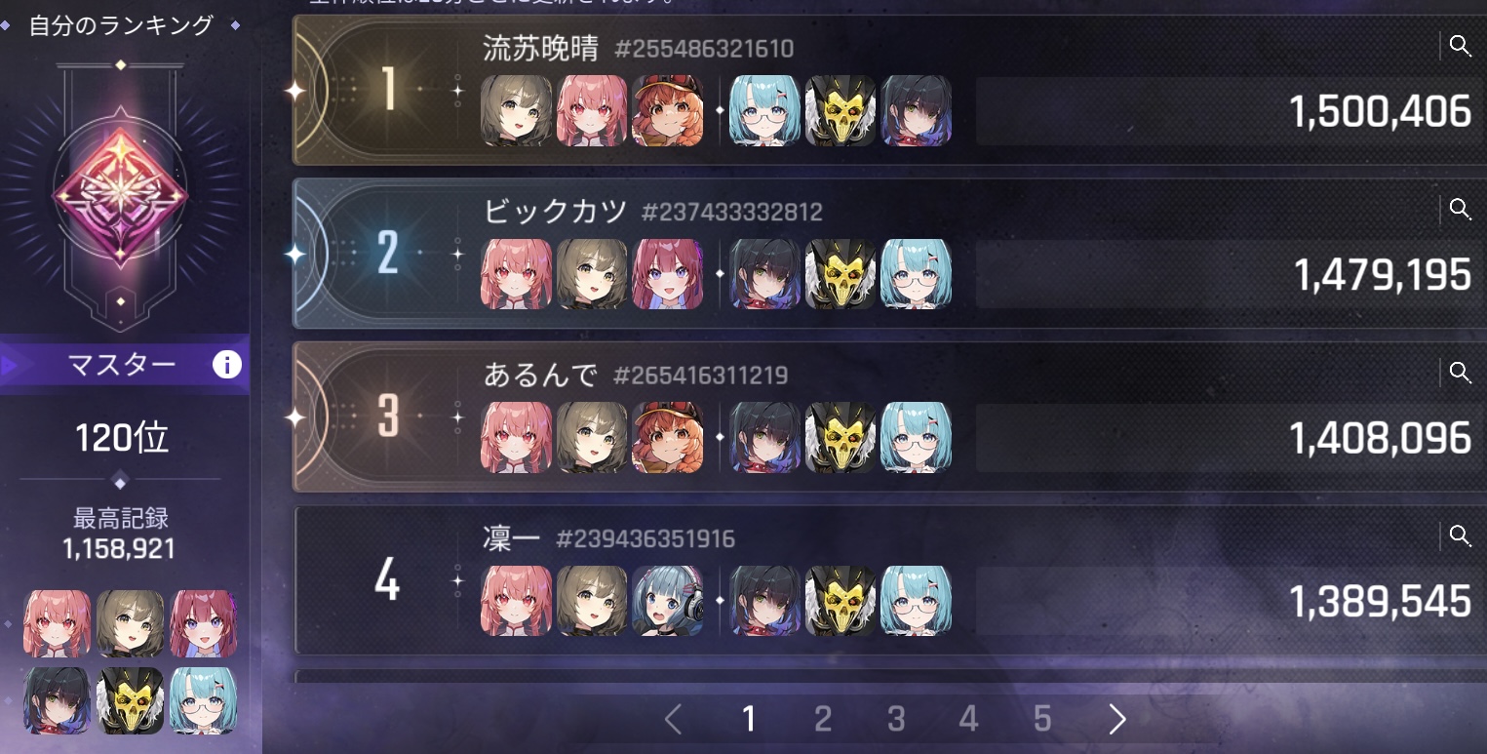Open the マスター rank info icon
This screenshot has width=1487, height=754.
[x=226, y=366]
